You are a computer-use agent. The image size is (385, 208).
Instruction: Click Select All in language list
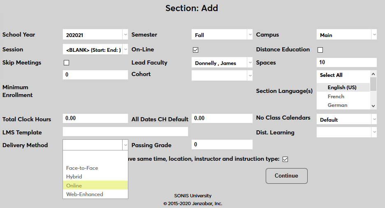click(x=331, y=75)
